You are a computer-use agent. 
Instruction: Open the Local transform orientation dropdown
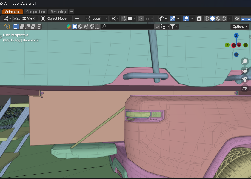[x=97, y=18]
